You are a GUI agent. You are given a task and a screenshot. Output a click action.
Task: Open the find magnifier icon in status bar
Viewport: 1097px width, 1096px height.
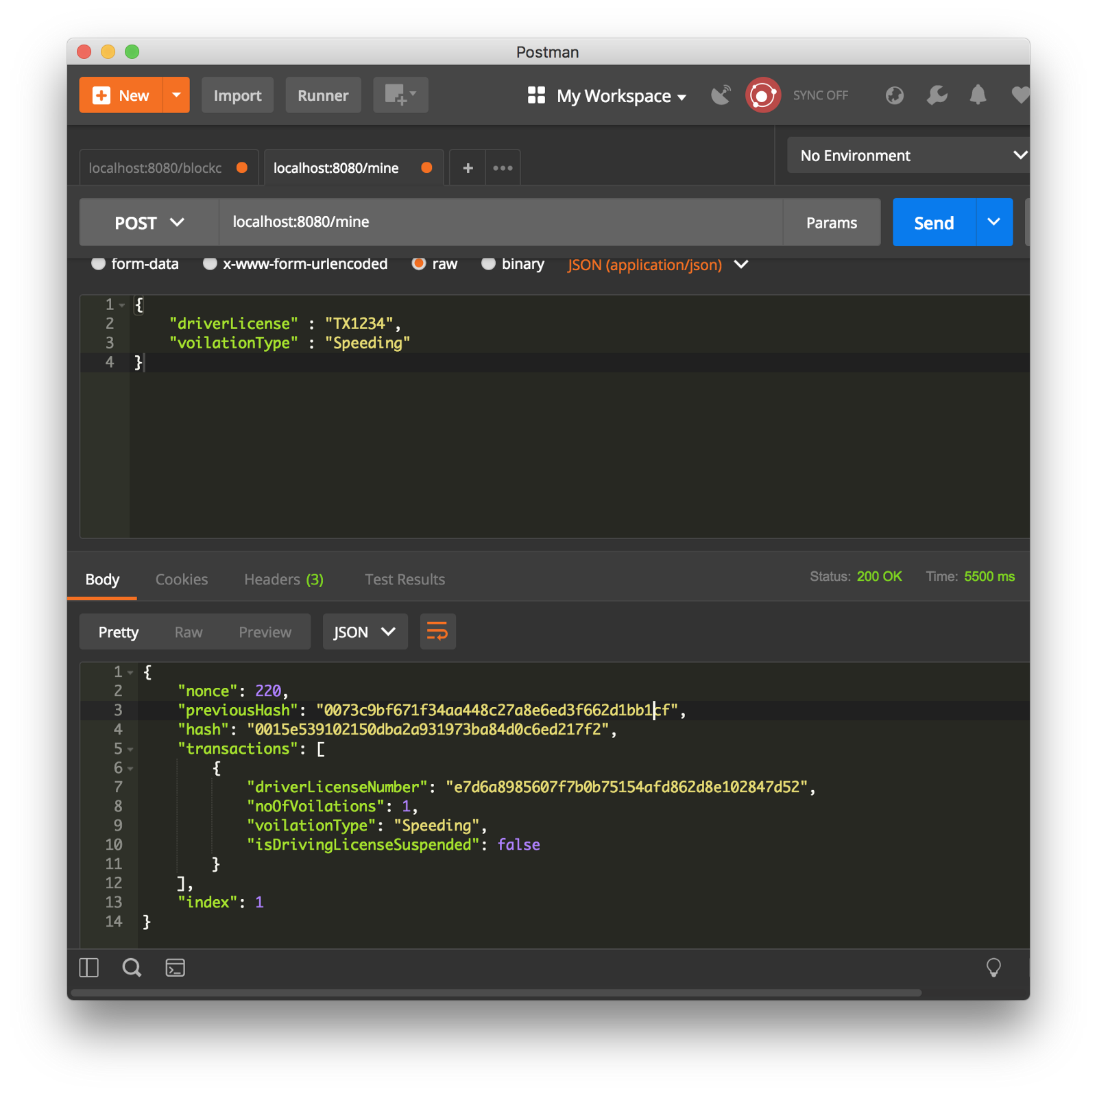pos(132,968)
